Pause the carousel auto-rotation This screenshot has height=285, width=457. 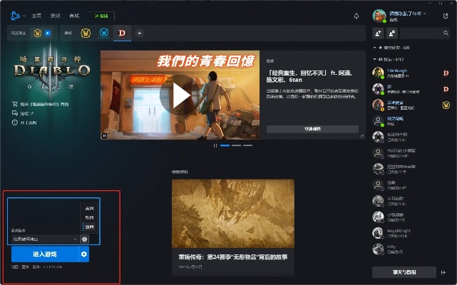click(x=215, y=145)
